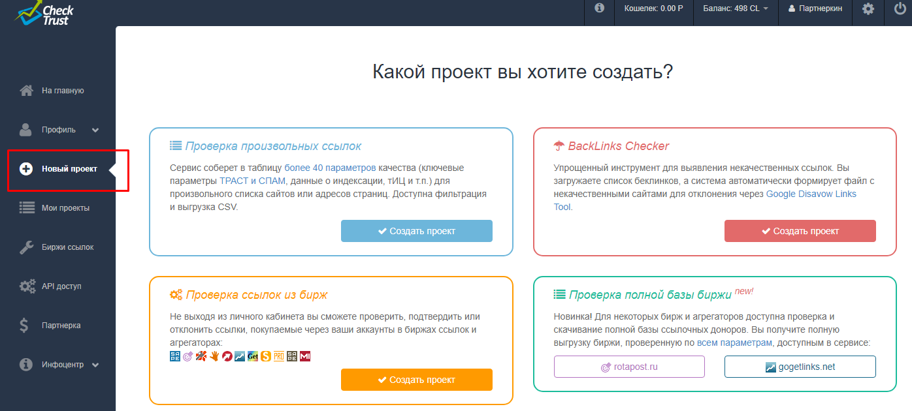The height and width of the screenshot is (411, 912).
Task: Click the umbrella icon by BackLinks Checker
Action: pyautogui.click(x=559, y=146)
